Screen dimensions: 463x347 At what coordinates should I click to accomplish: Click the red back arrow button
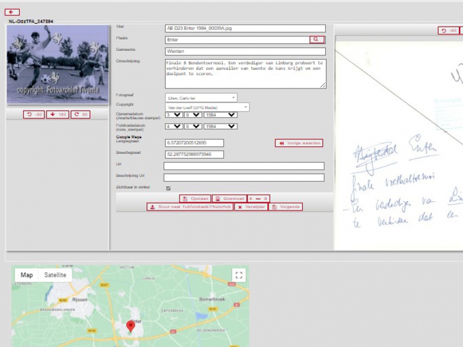coord(12,12)
